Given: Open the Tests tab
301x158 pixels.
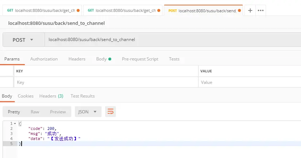Looking at the screenshot, I should pos(174,59).
